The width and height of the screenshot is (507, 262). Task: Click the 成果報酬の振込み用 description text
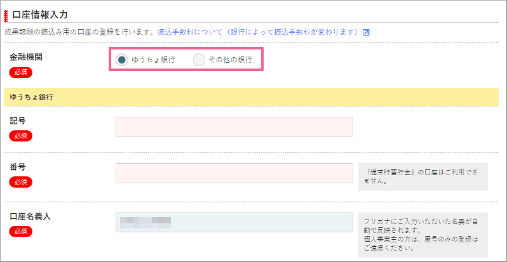(81, 32)
